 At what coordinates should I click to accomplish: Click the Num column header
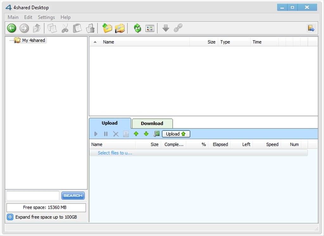[294, 145]
